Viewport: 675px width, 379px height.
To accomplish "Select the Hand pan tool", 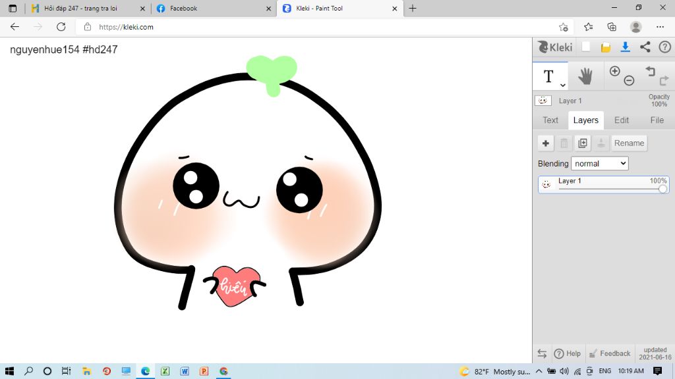I will (x=585, y=76).
